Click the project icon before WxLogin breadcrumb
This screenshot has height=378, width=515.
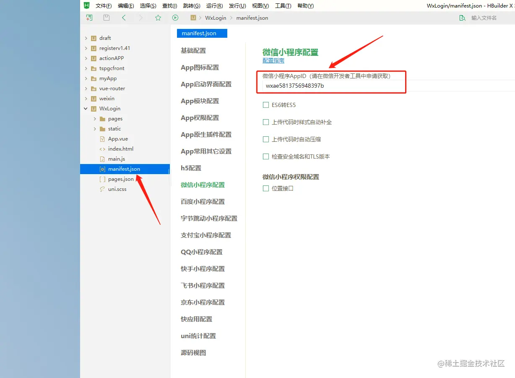click(193, 18)
